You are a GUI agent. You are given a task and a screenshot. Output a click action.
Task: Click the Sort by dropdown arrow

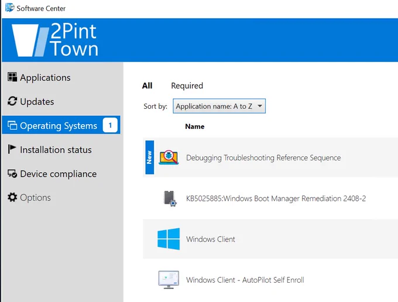pyautogui.click(x=260, y=106)
